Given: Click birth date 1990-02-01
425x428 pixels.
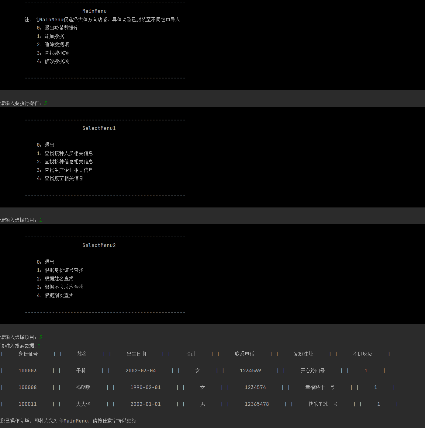Looking at the screenshot, I should [146, 387].
